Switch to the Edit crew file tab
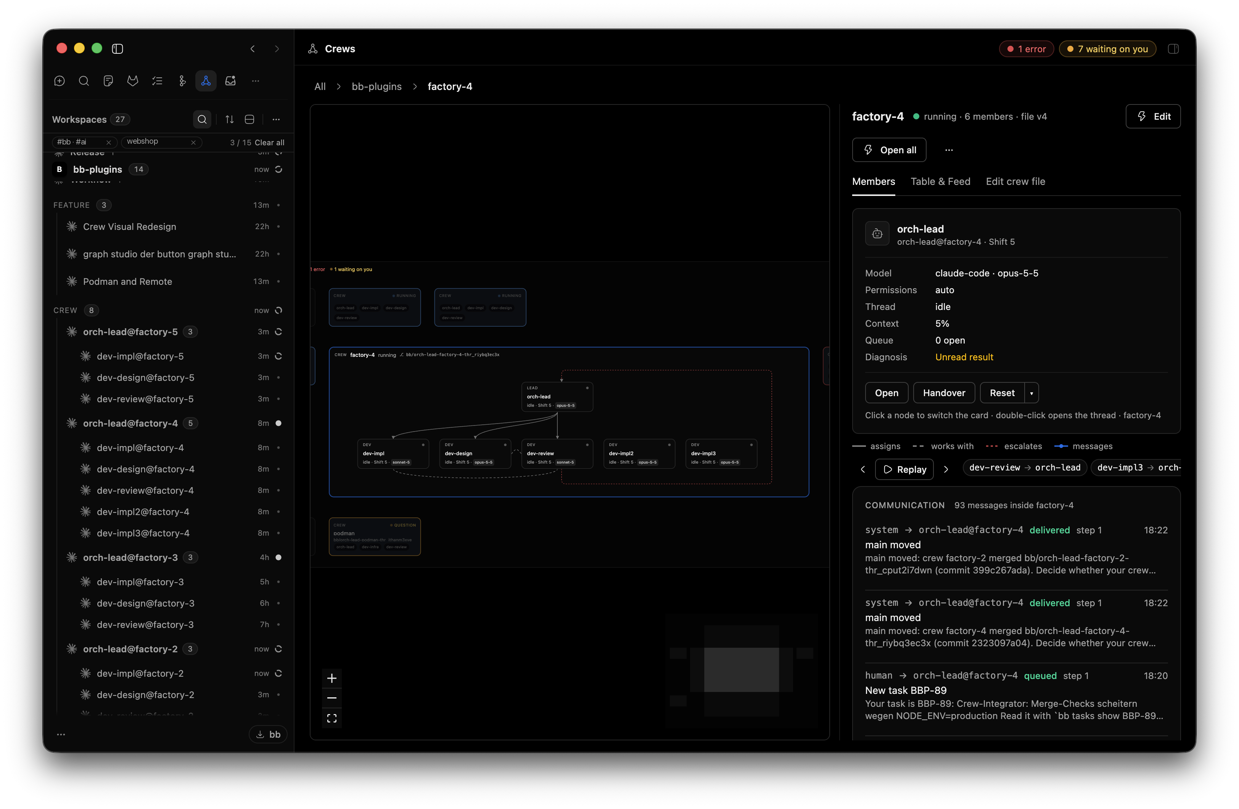 pyautogui.click(x=1015, y=181)
